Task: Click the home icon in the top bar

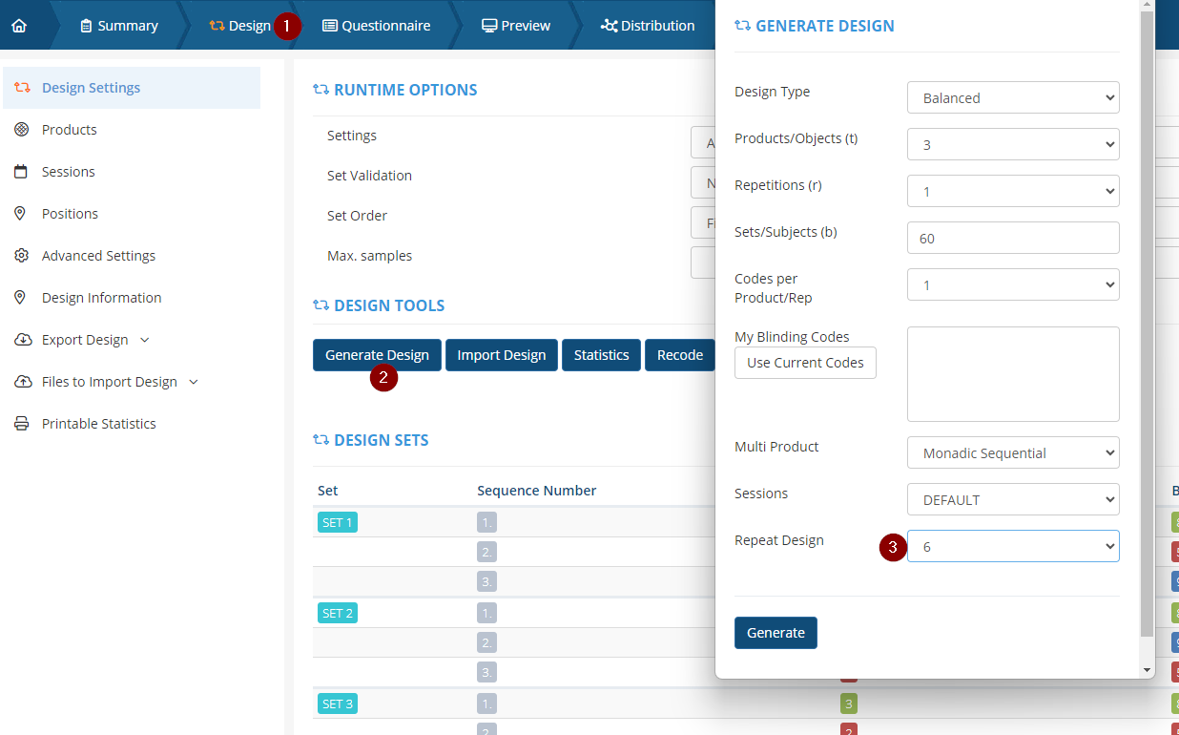Action: (x=19, y=26)
